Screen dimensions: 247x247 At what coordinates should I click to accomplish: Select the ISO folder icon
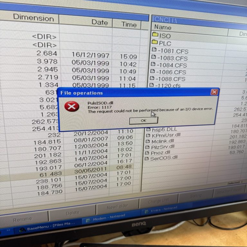point(155,35)
